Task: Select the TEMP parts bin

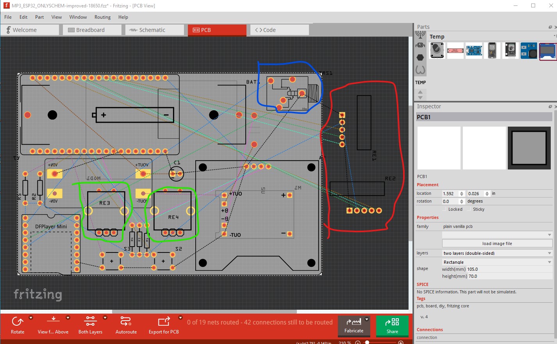Action: (421, 83)
